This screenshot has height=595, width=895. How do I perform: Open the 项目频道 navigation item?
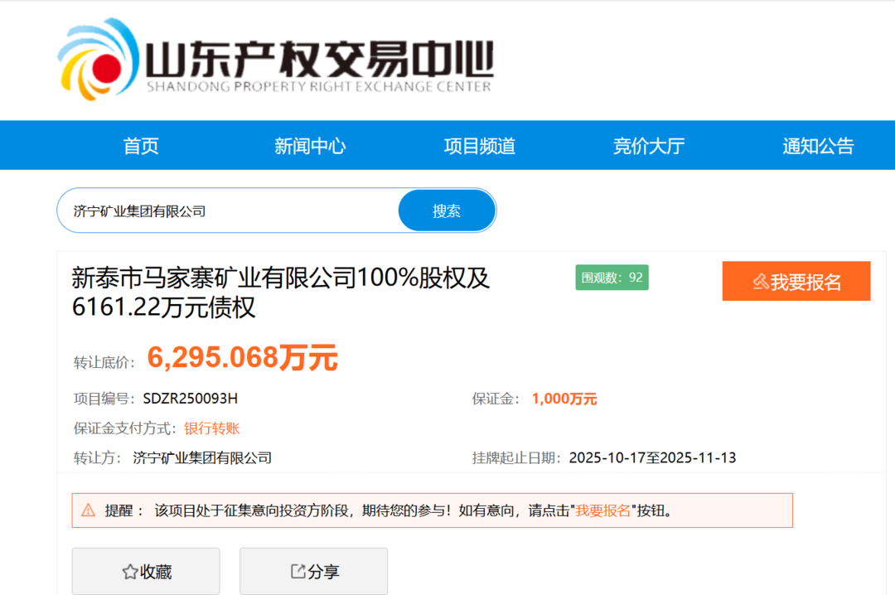pos(480,147)
